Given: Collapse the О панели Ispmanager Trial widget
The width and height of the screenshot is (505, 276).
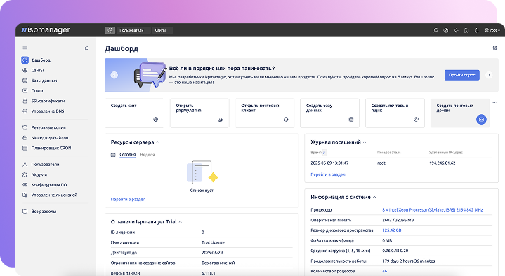Looking at the screenshot, I should point(181,221).
